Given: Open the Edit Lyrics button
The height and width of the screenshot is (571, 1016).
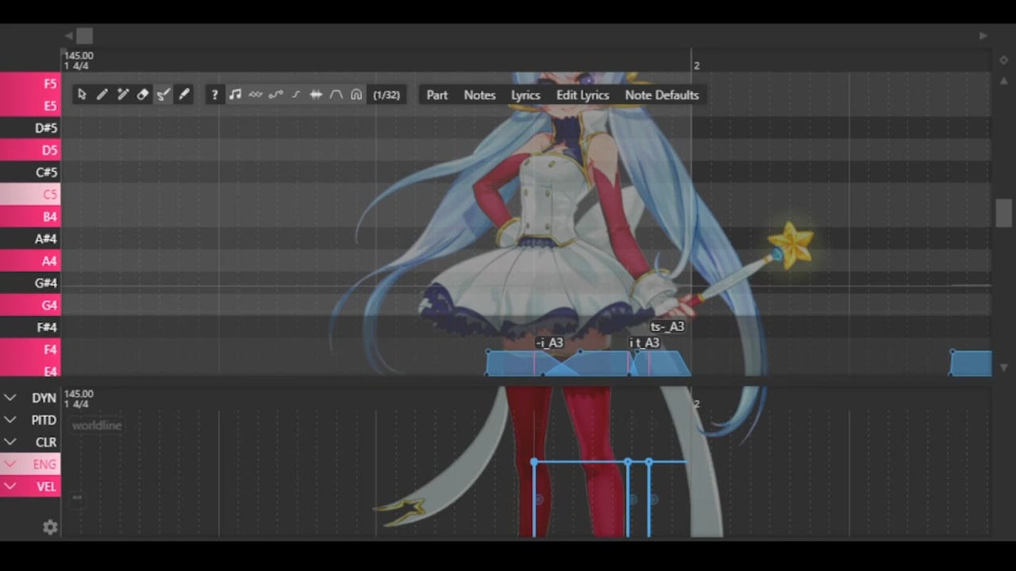Looking at the screenshot, I should (x=583, y=95).
